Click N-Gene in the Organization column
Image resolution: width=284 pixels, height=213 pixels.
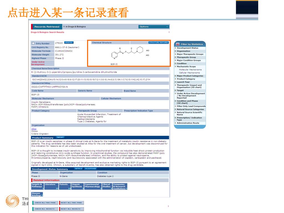pos(64,176)
